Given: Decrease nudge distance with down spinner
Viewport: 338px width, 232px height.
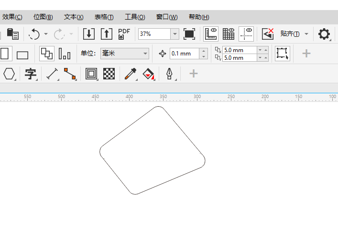Looking at the screenshot, I should (204, 56).
